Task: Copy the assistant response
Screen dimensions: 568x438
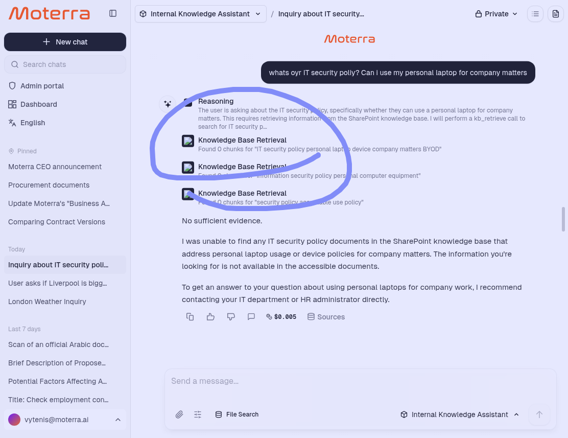Action: (x=190, y=317)
